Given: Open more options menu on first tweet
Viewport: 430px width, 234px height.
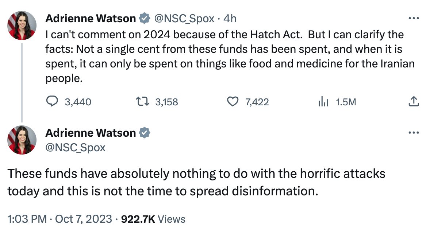Looking at the screenshot, I should point(414,18).
